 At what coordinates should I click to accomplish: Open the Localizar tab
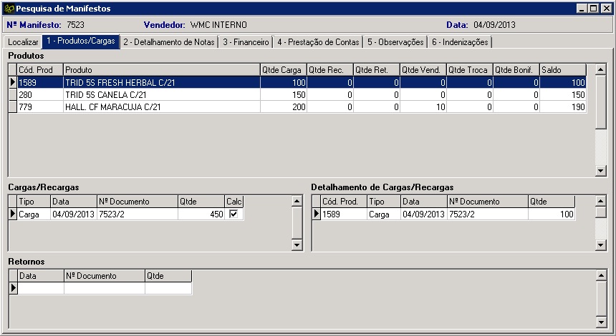tap(23, 42)
